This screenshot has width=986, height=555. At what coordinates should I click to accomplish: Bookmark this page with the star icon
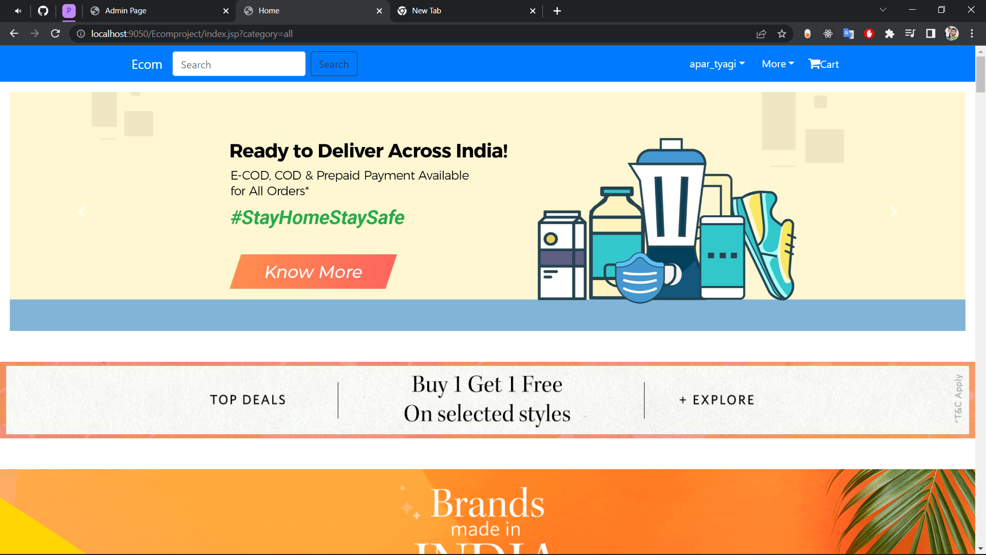[782, 34]
